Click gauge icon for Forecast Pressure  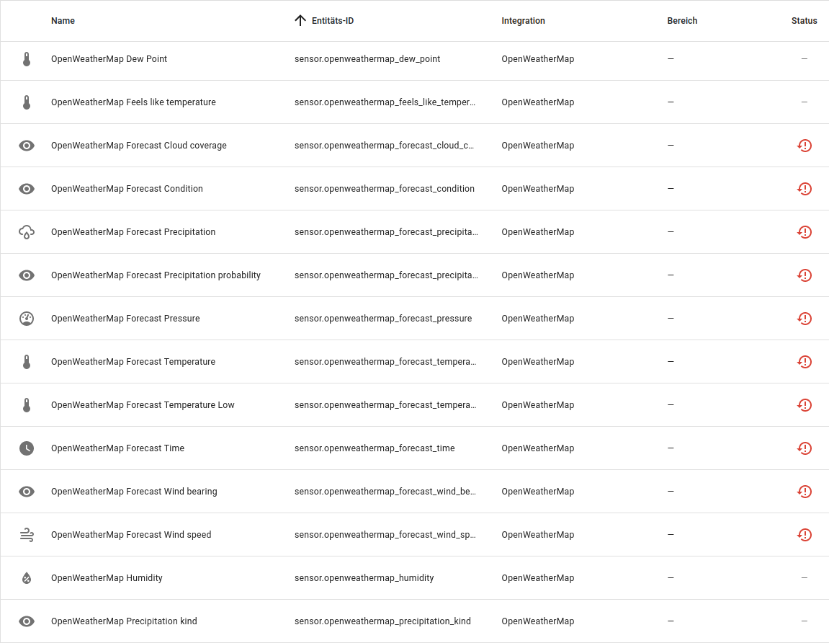tap(27, 319)
